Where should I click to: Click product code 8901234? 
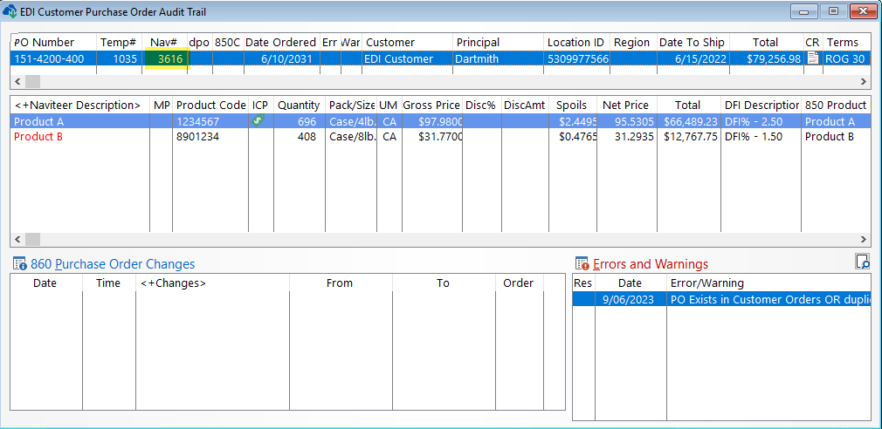tap(197, 136)
